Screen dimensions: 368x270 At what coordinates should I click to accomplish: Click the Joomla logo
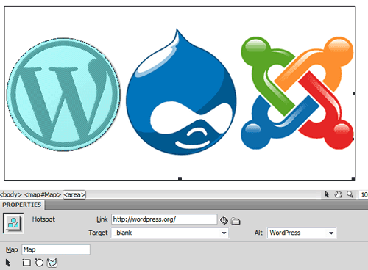pyautogui.click(x=297, y=93)
